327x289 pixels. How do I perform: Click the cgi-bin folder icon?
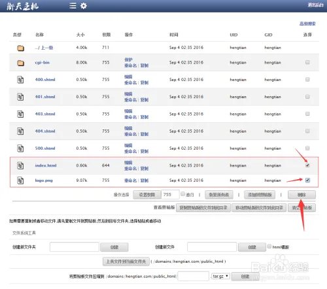pos(21,63)
